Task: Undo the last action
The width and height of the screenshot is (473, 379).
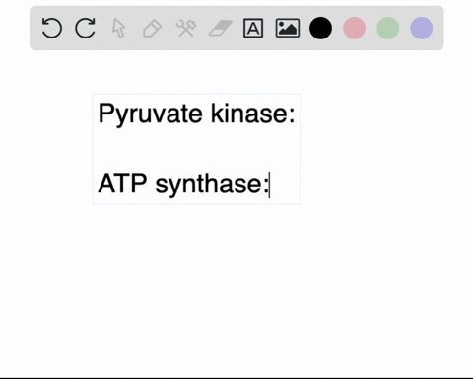Action: 52,28
